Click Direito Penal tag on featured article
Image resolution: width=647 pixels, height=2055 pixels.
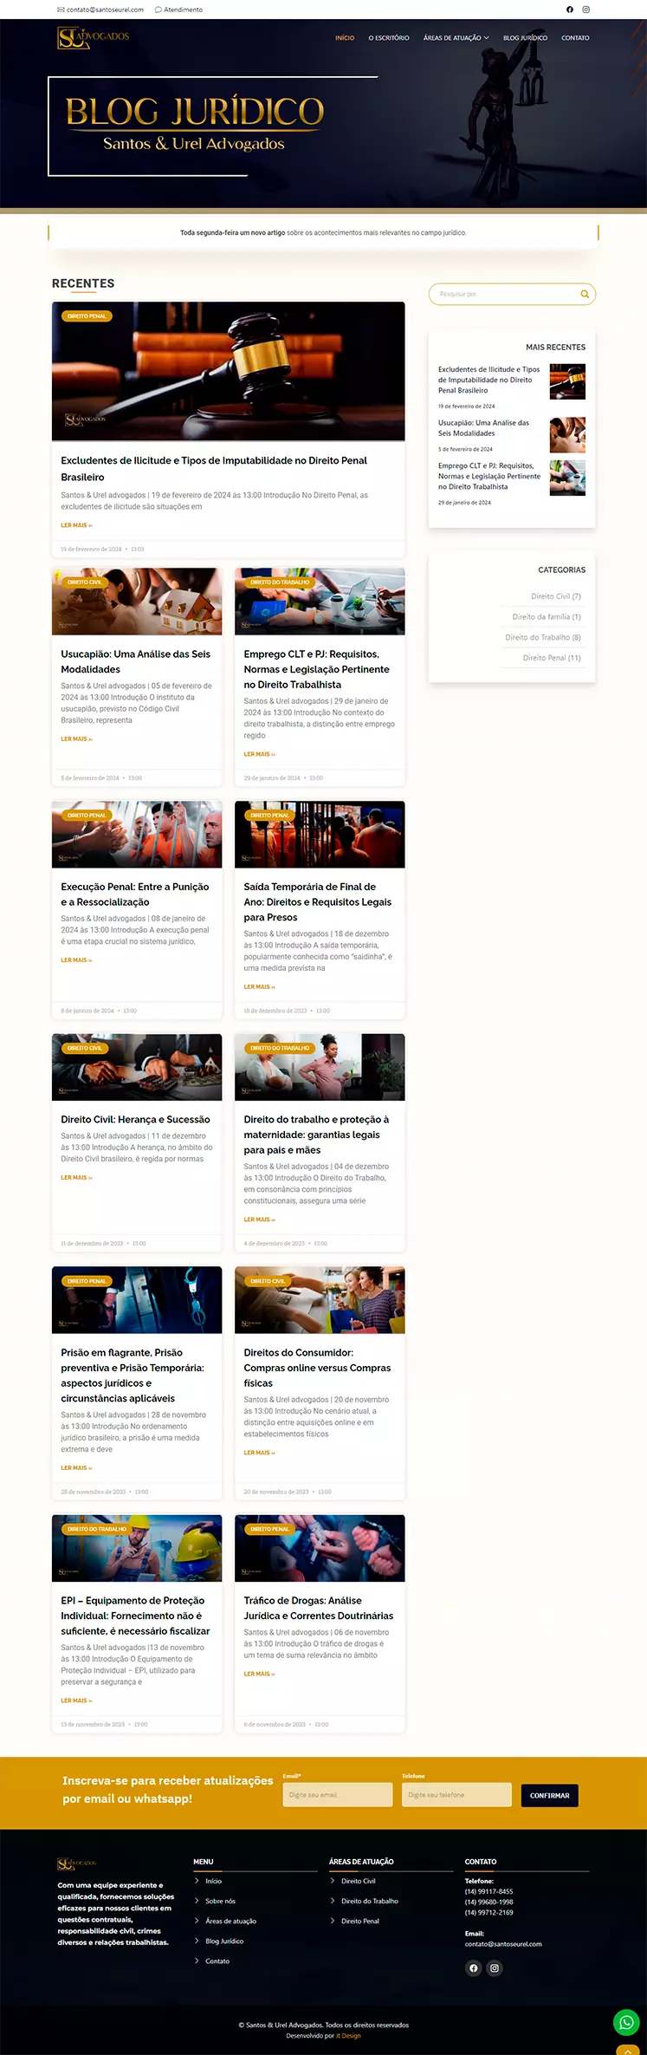click(x=87, y=316)
